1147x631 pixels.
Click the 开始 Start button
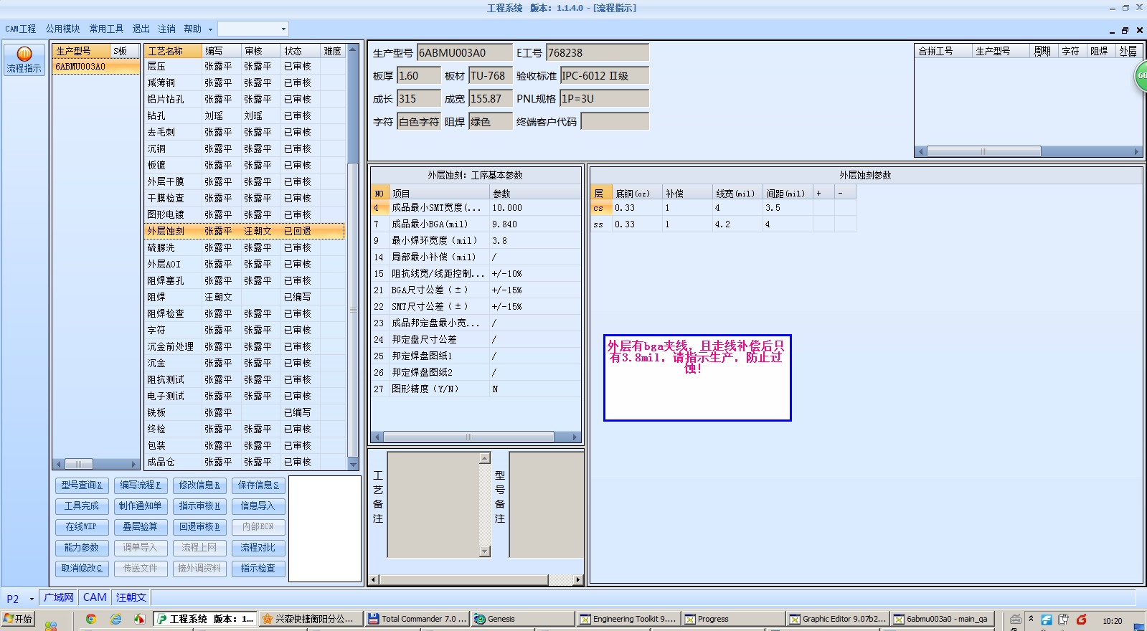click(18, 619)
